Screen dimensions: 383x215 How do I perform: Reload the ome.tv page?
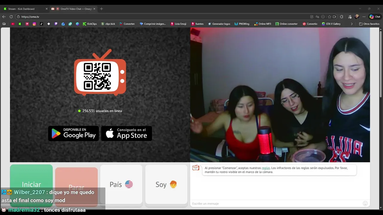coord(11,17)
